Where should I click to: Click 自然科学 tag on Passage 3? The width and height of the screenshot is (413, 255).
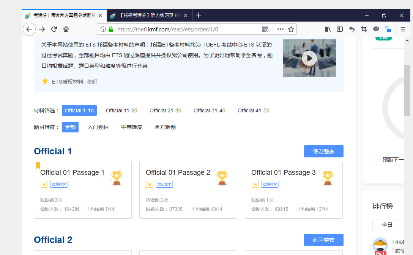[270, 184]
